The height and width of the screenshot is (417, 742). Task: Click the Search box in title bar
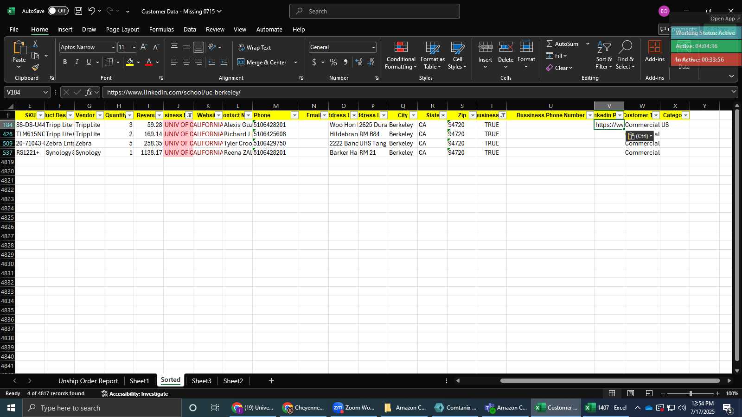375,11
